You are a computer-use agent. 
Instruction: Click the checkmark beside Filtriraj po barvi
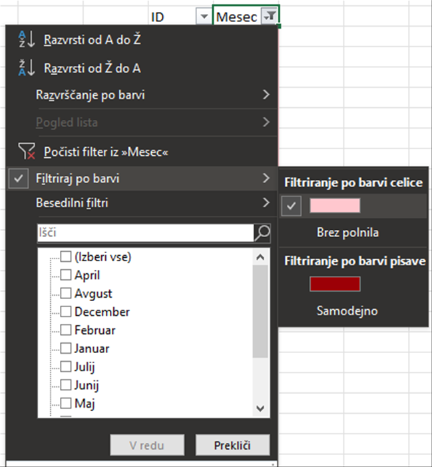tap(19, 179)
